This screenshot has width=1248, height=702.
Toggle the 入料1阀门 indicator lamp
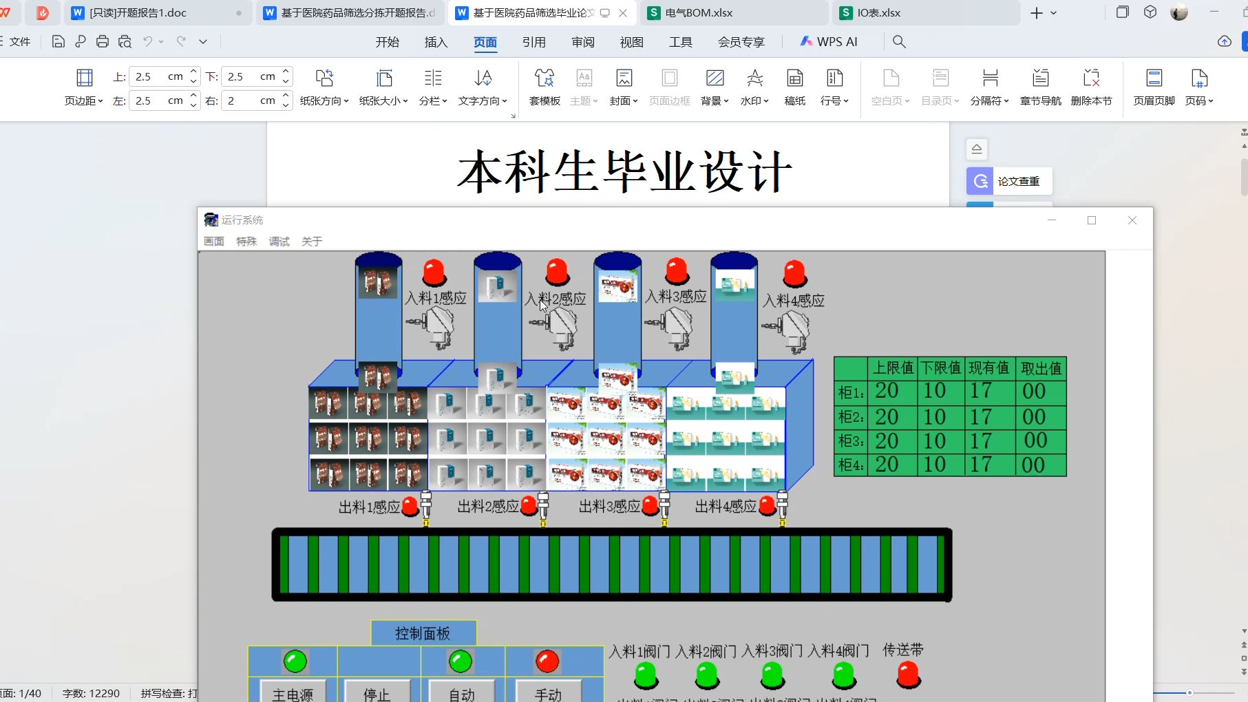click(x=645, y=675)
